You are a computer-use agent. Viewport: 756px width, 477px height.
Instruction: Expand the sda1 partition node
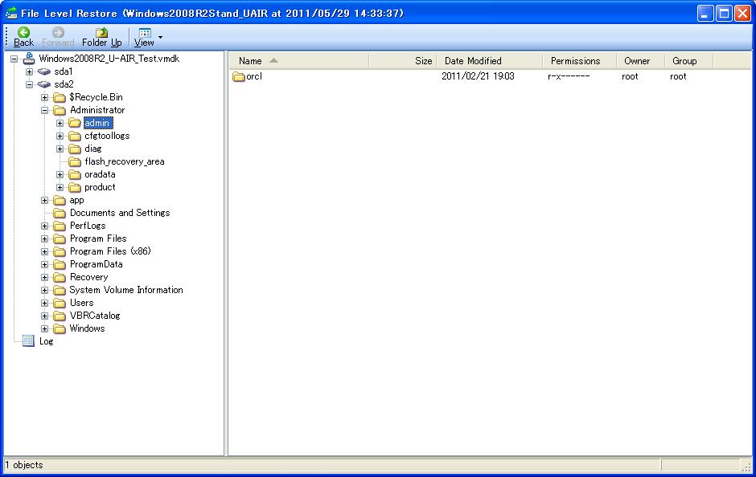(x=29, y=71)
